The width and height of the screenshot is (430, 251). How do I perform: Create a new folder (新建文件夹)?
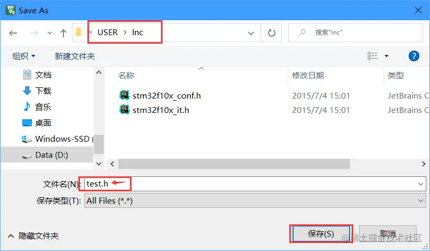pyautogui.click(x=75, y=56)
